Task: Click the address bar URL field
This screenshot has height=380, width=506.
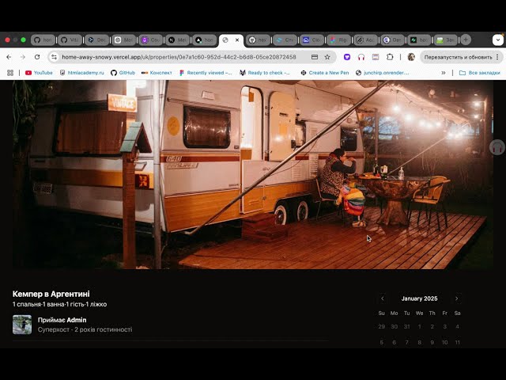Action: click(179, 57)
